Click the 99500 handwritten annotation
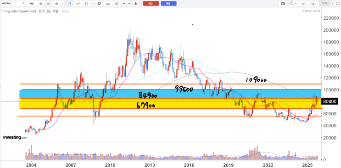 (184, 89)
